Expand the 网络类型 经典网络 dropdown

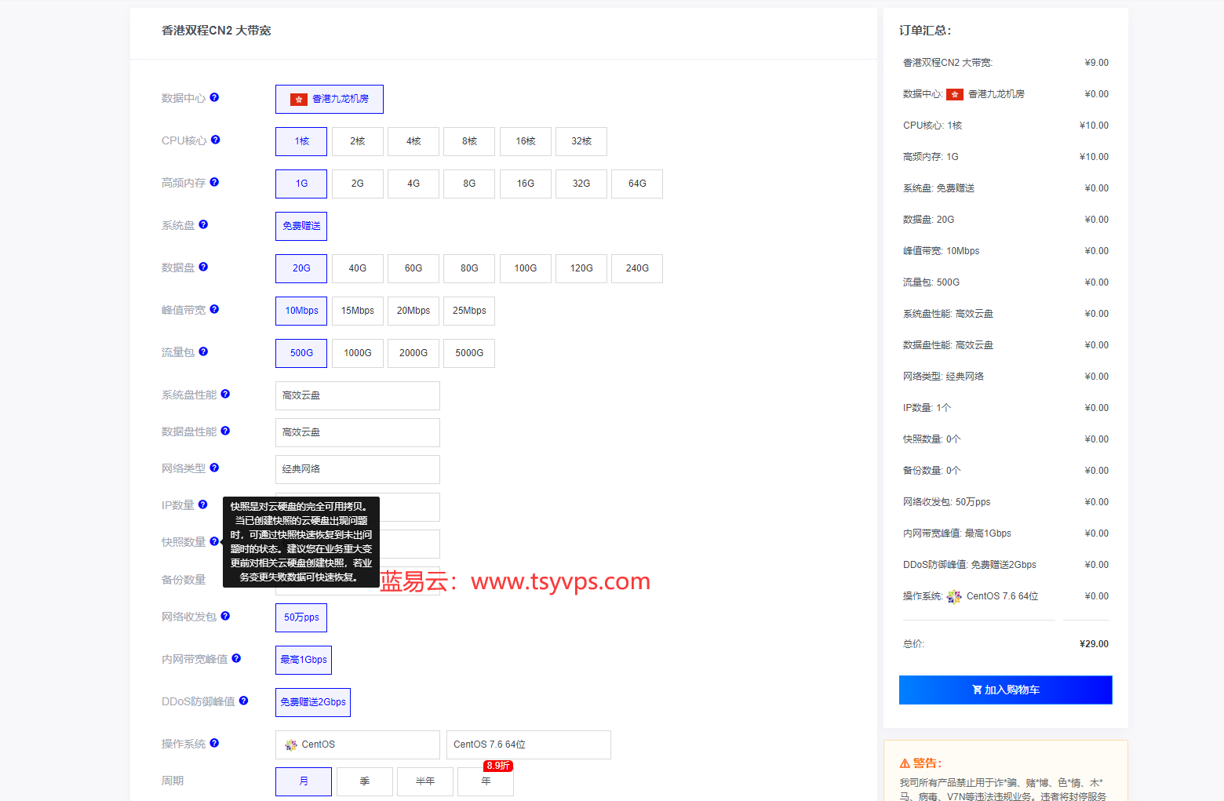click(357, 469)
